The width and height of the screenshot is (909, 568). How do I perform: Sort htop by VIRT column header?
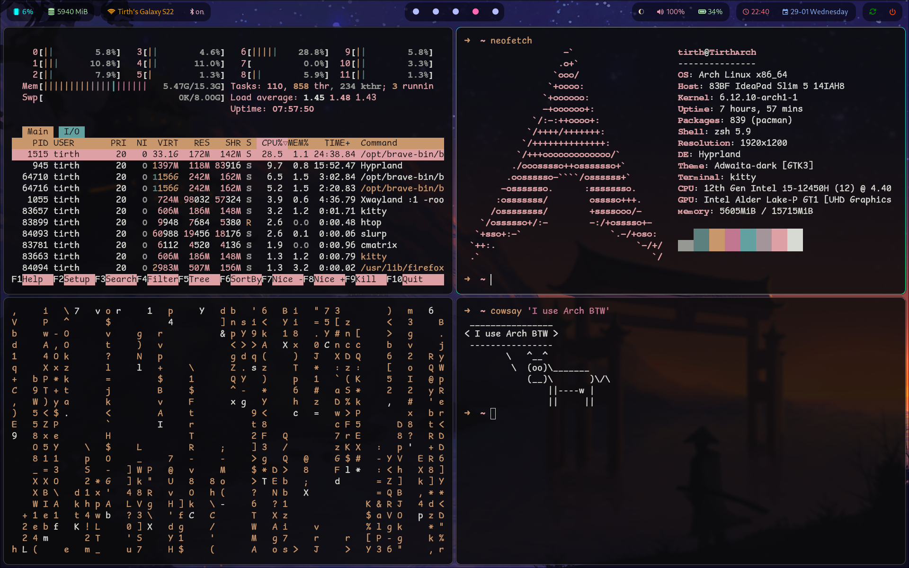168,143
